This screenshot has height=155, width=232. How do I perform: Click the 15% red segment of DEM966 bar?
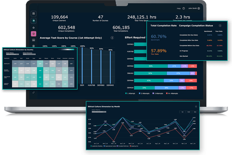point(191,80)
